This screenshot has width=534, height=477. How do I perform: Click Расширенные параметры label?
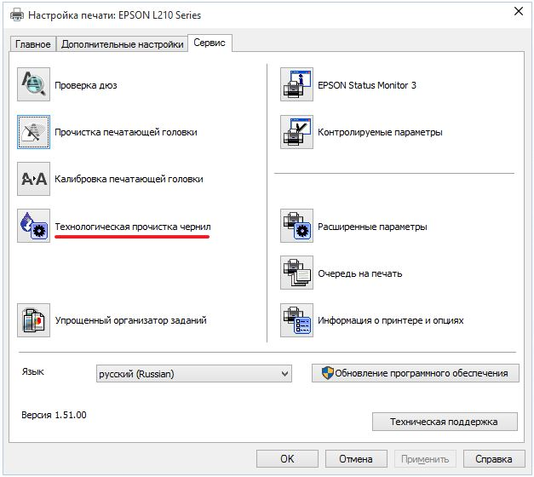click(372, 227)
